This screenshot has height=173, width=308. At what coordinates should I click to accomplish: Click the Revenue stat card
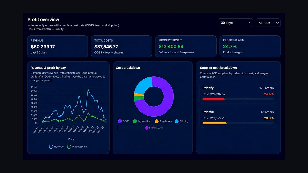point(57,46)
